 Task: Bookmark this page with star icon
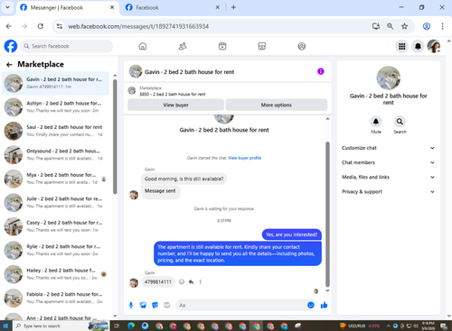[404, 26]
